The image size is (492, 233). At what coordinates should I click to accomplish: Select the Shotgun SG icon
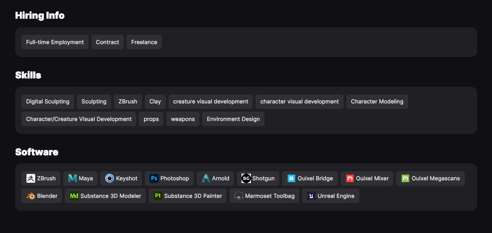pyautogui.click(x=246, y=178)
